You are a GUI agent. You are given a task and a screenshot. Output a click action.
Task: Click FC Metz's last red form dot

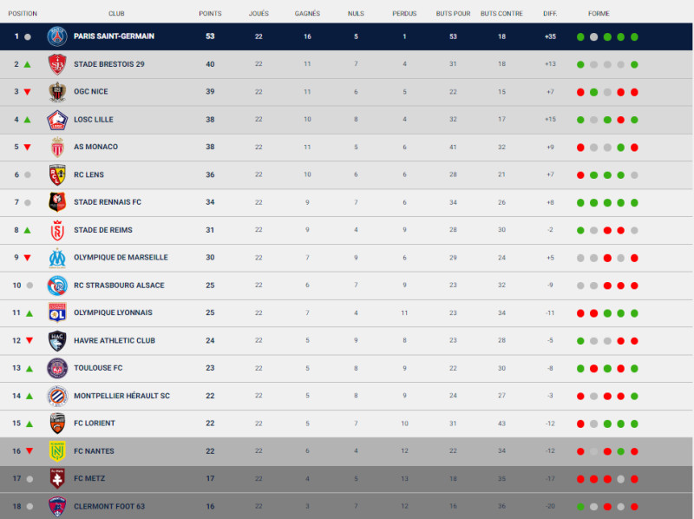[634, 479]
